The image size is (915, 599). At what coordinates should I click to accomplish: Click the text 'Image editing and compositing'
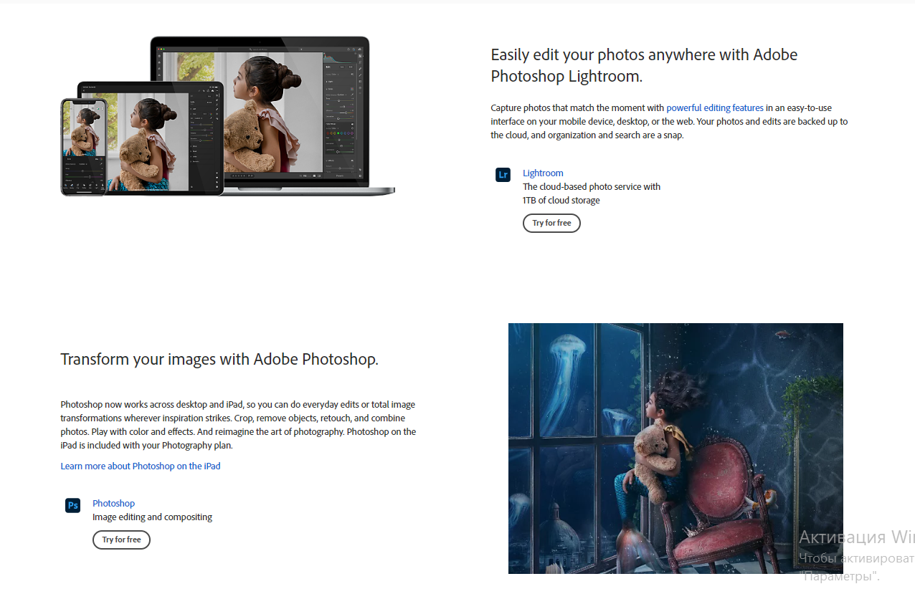152,517
